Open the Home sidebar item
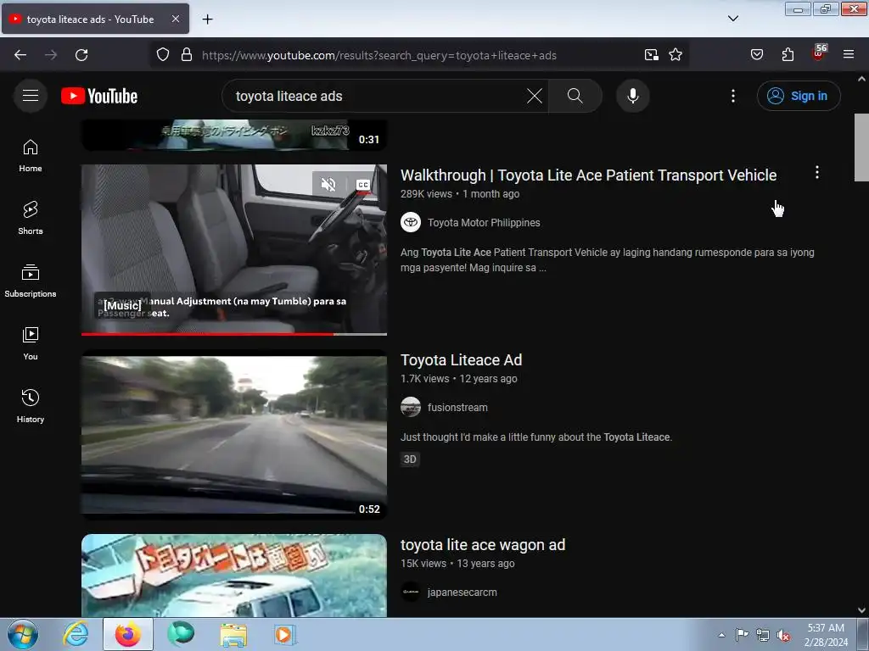 [x=31, y=156]
